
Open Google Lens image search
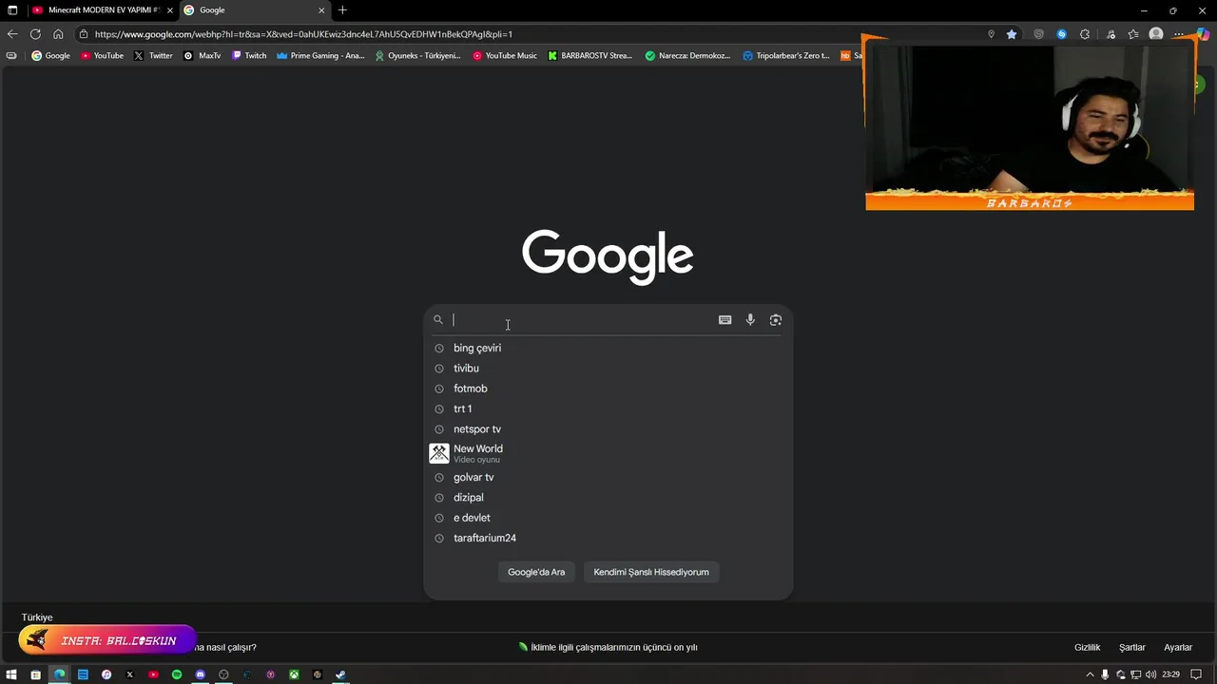click(776, 320)
